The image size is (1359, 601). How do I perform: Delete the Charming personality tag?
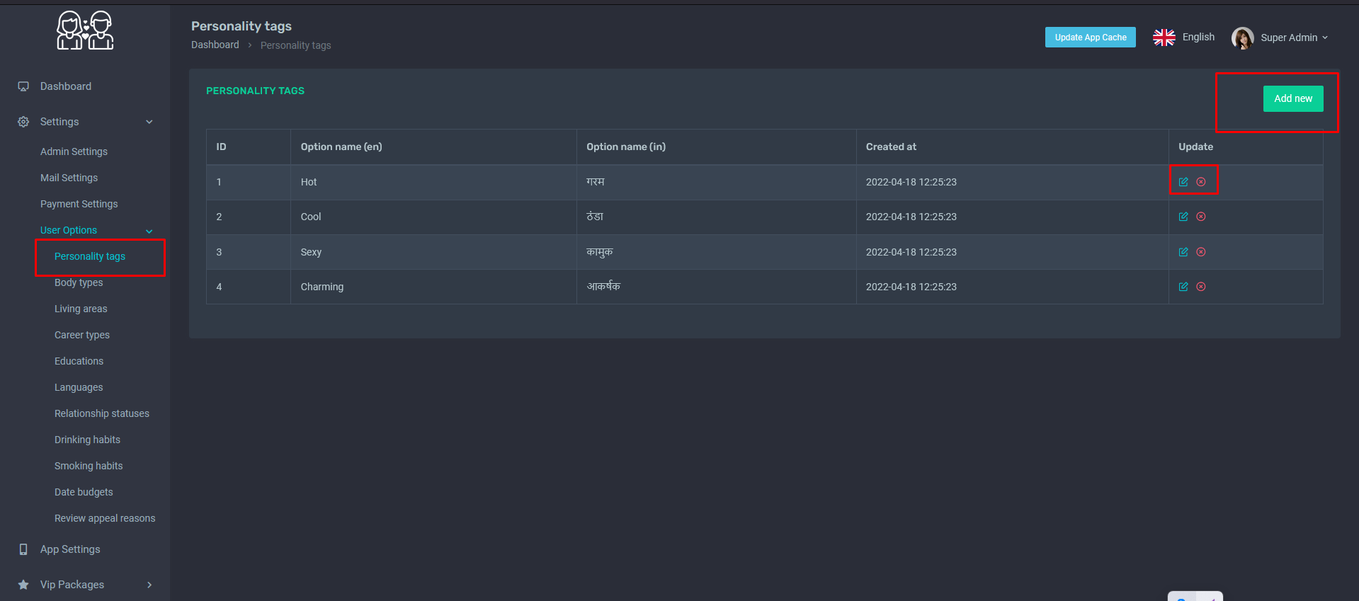tap(1200, 287)
